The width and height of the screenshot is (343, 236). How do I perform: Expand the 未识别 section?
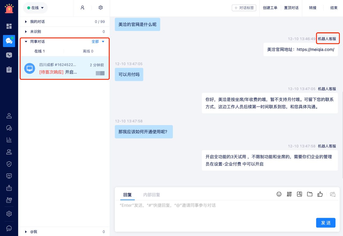point(65,32)
